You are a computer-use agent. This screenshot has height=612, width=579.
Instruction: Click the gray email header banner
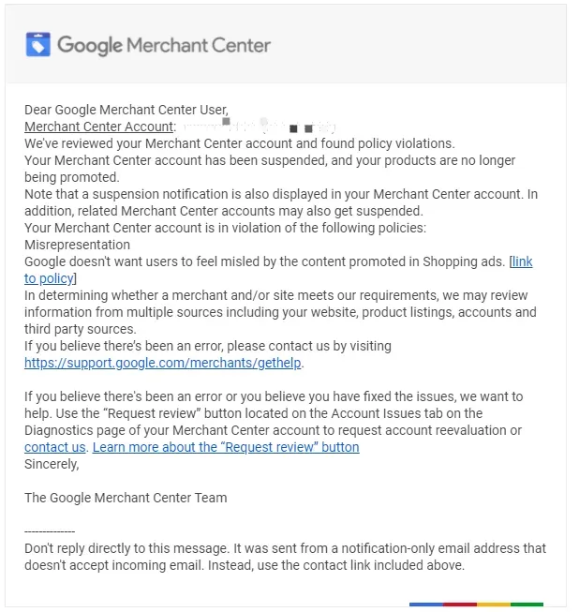pos(286,44)
